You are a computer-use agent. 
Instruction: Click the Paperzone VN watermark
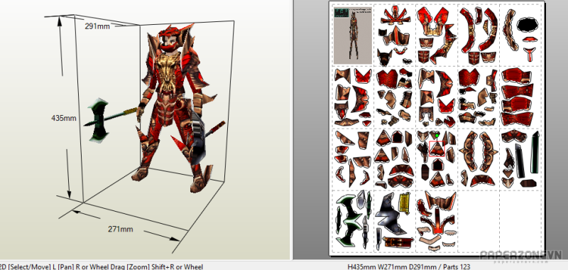pyautogui.click(x=520, y=256)
